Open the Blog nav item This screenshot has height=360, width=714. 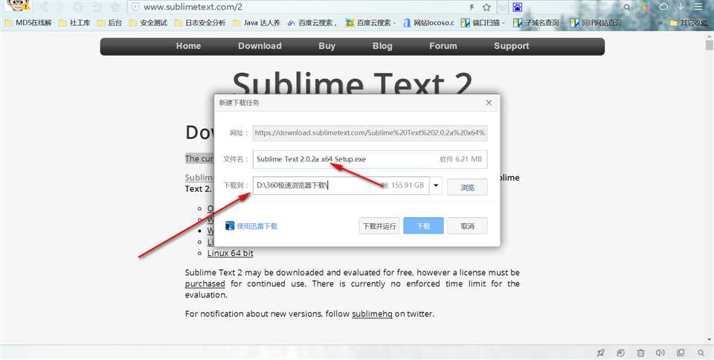click(382, 46)
